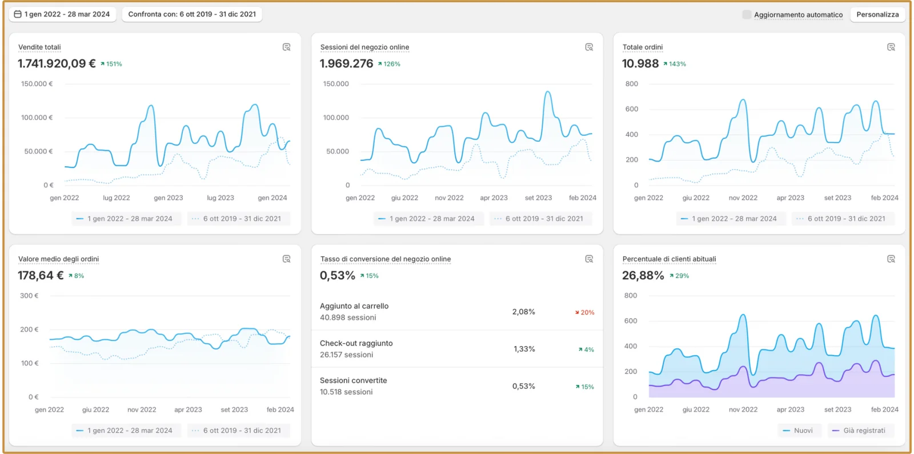Click the 26,88% returning customers value
This screenshot has height=454, width=914.
click(x=643, y=275)
